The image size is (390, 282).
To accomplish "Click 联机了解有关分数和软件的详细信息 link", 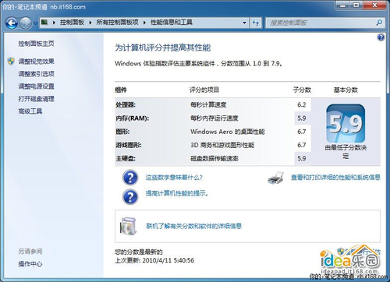I will tap(194, 226).
